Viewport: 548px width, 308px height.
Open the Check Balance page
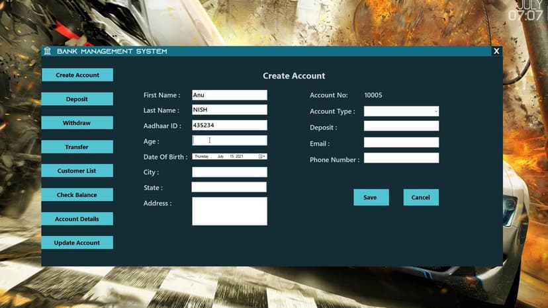(x=77, y=194)
